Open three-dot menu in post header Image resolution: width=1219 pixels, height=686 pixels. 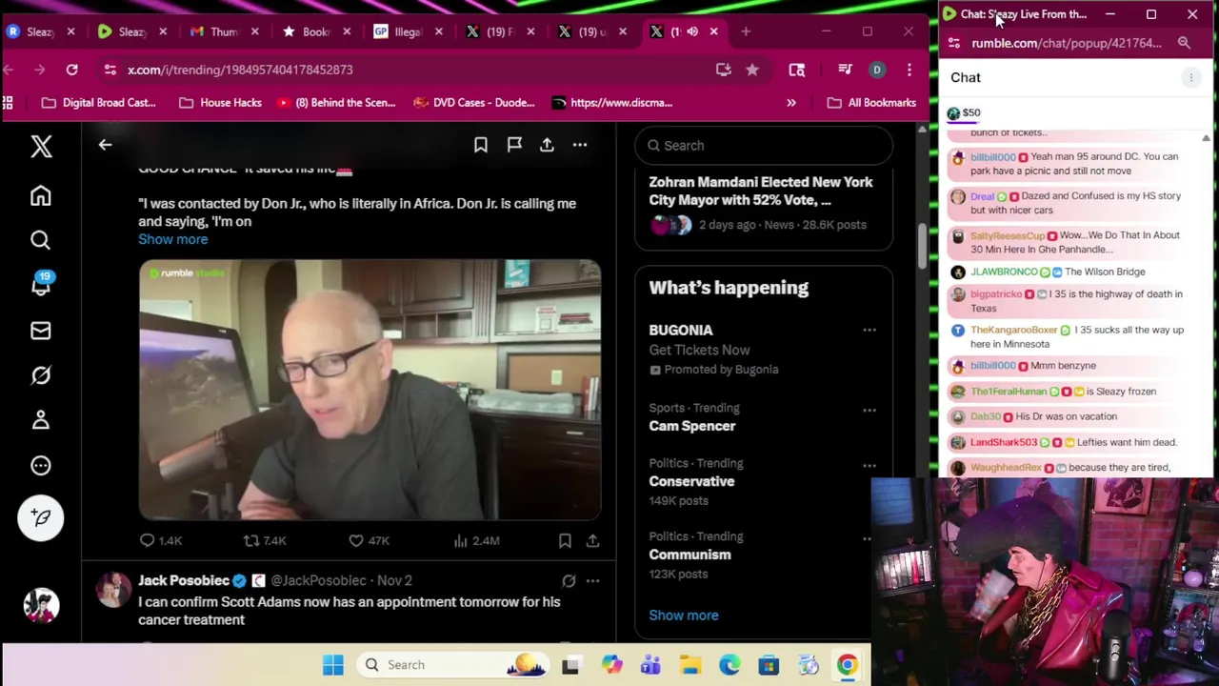580,145
